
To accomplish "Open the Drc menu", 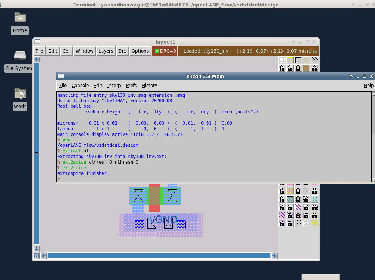I will (x=122, y=51).
